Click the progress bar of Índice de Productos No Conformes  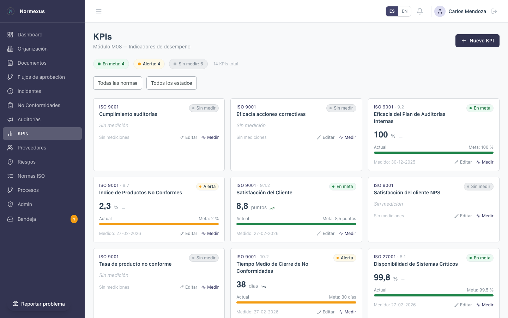pyautogui.click(x=159, y=224)
